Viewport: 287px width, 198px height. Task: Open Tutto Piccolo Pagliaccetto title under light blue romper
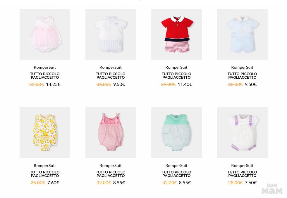[242, 75]
